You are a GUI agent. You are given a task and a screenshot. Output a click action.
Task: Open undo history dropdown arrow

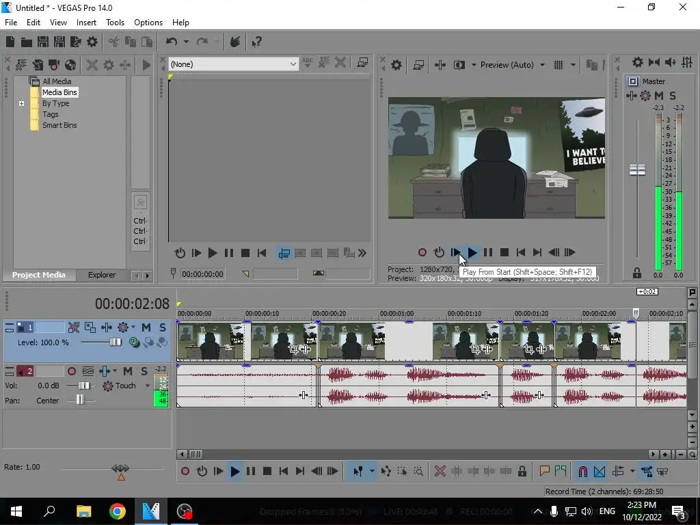(186, 42)
